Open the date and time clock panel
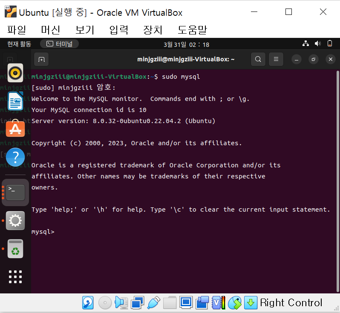The height and width of the screenshot is (313, 340). [186, 44]
